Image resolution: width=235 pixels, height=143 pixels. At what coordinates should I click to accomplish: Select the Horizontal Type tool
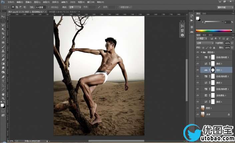3,81
